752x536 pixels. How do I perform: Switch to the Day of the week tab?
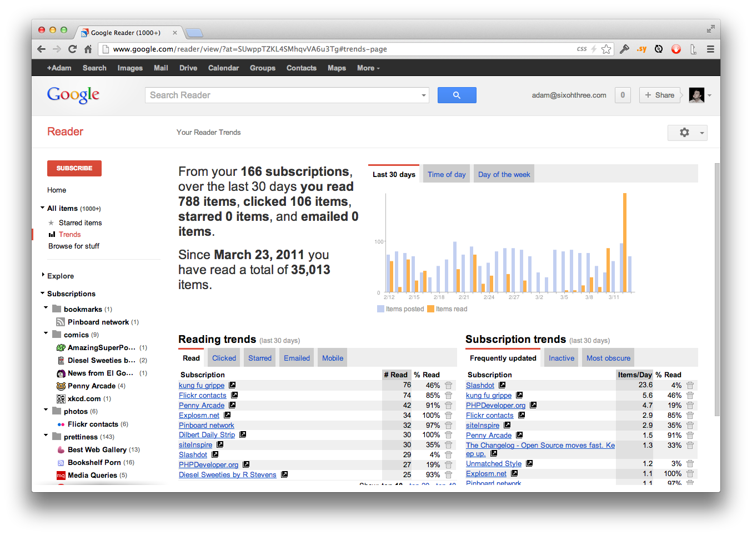pyautogui.click(x=504, y=174)
